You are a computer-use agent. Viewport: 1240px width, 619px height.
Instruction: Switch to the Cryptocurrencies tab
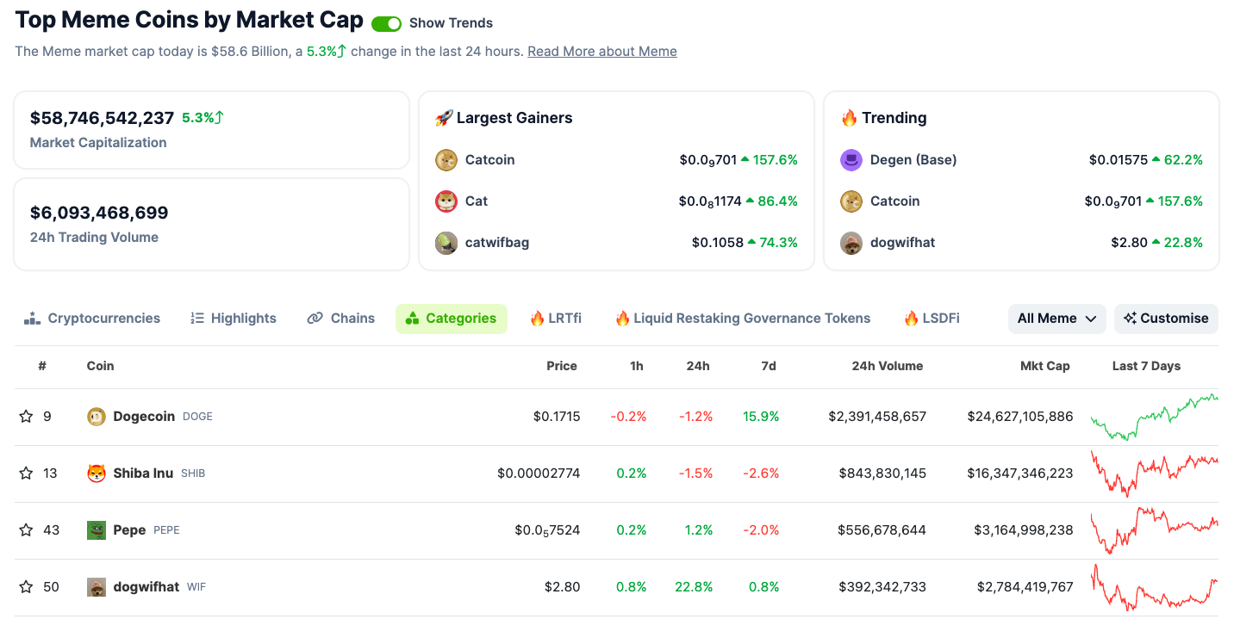pos(92,319)
